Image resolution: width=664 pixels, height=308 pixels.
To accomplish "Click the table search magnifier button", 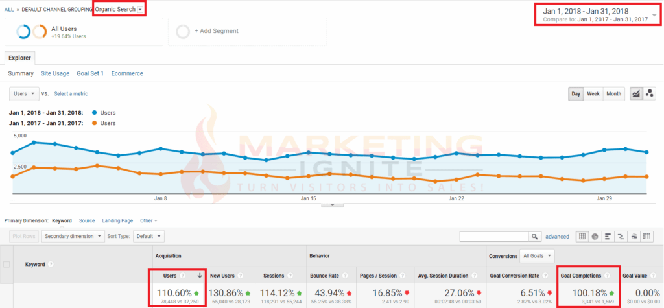I will [535, 237].
